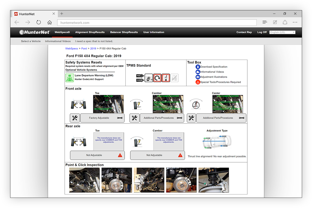
Task: Click the front Toe tools icon
Action: pos(75,118)
